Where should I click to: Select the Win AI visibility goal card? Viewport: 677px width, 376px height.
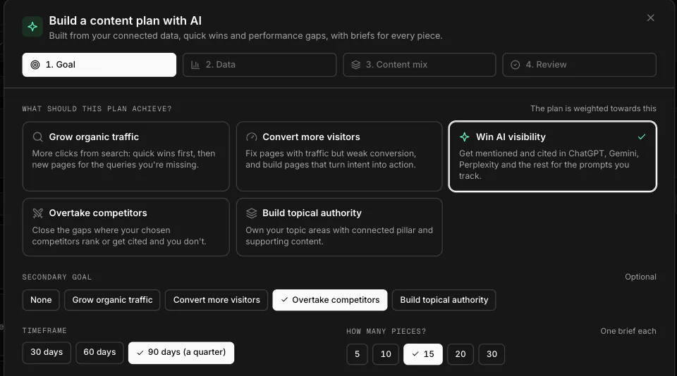click(x=553, y=156)
